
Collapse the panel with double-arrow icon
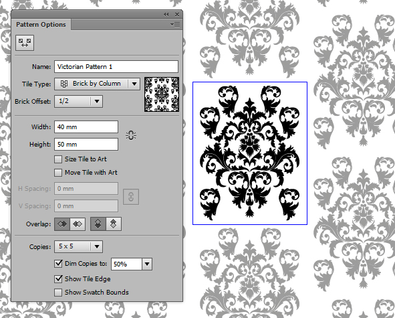166,15
